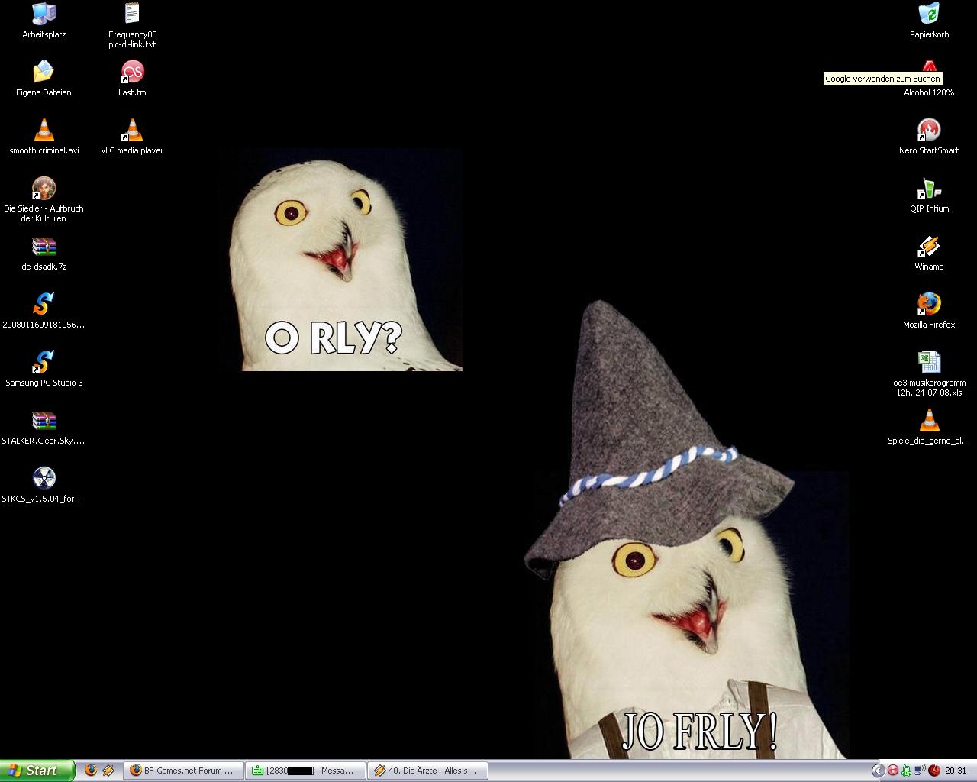Select the 2008011609181056 Samsung file icon
Viewport: 977px width, 782px height.
[x=44, y=311]
